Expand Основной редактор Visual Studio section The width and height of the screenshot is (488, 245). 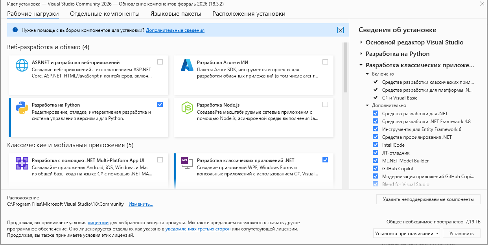click(361, 42)
